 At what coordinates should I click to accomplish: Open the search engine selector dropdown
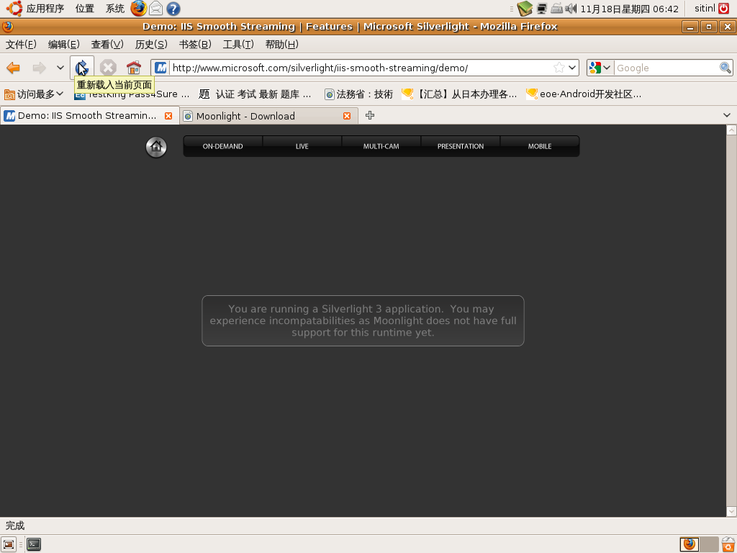click(600, 68)
